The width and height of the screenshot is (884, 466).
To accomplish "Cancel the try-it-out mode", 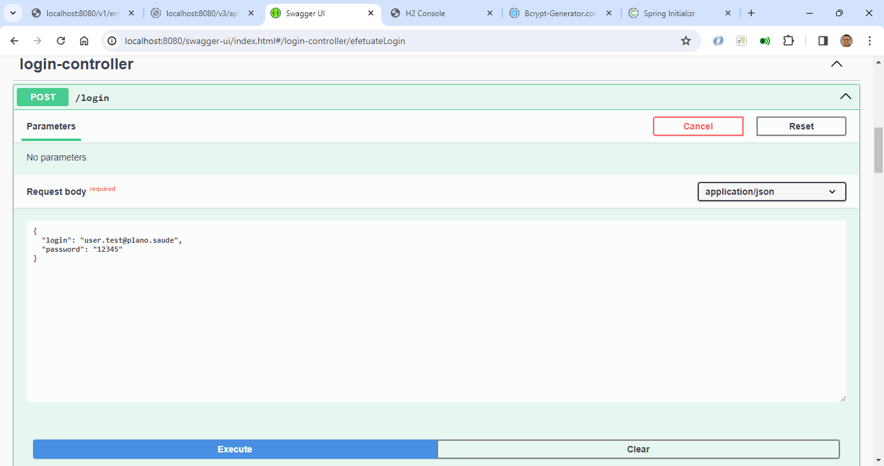I will 698,126.
